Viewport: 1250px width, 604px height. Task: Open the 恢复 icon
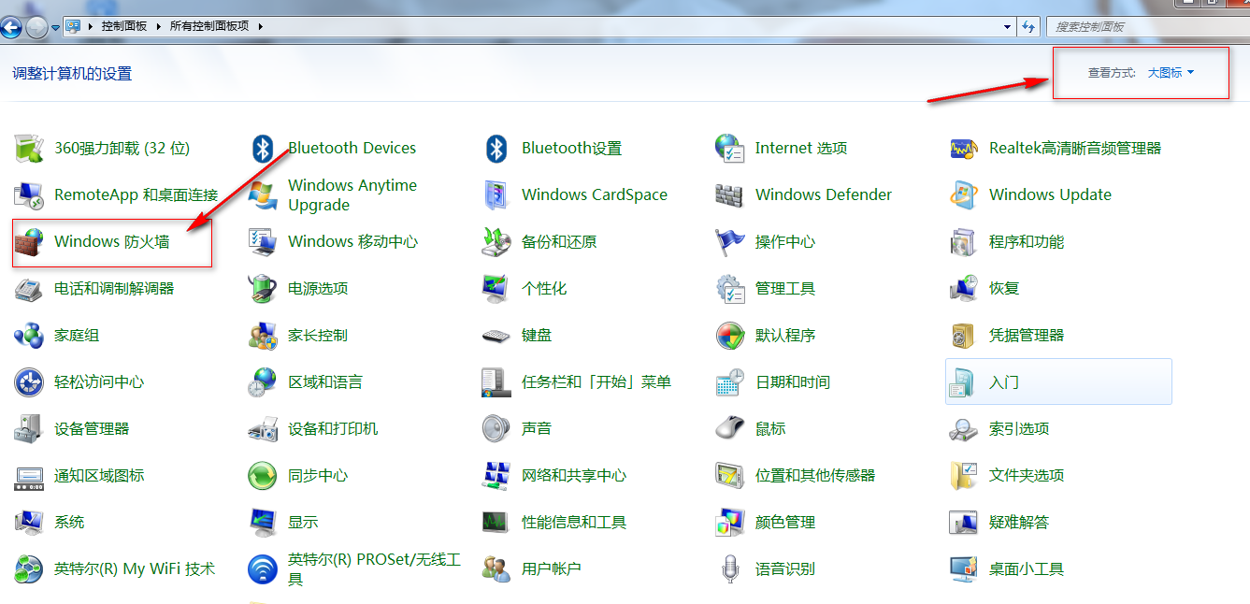tap(964, 288)
